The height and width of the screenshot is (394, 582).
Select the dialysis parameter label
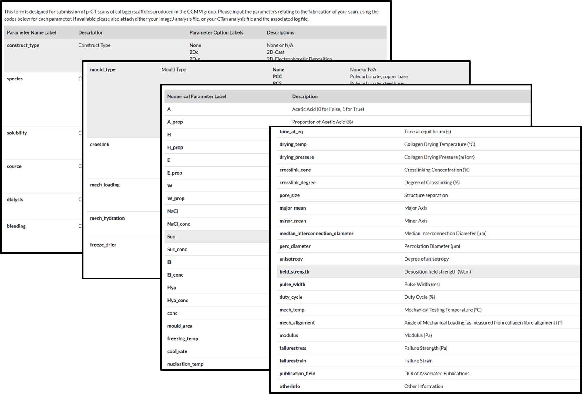15,200
